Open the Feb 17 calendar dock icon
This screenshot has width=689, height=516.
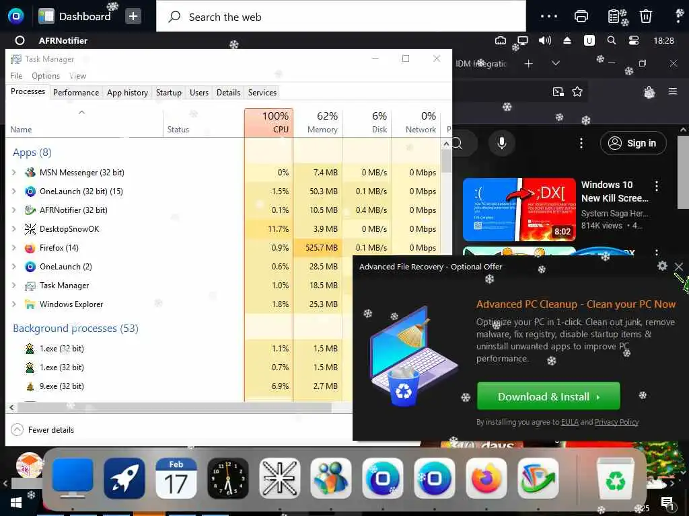click(x=176, y=478)
